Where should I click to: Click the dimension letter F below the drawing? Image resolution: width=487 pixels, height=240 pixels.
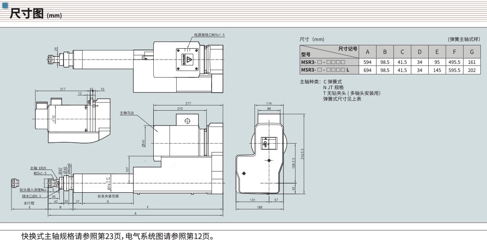pyautogui.click(x=148, y=207)
